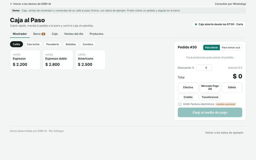Add Americano to the order

click(90, 60)
